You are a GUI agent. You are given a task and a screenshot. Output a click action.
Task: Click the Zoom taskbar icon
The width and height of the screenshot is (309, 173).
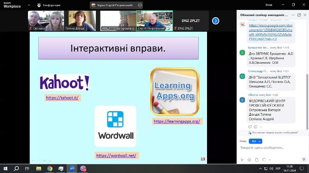[72, 168]
